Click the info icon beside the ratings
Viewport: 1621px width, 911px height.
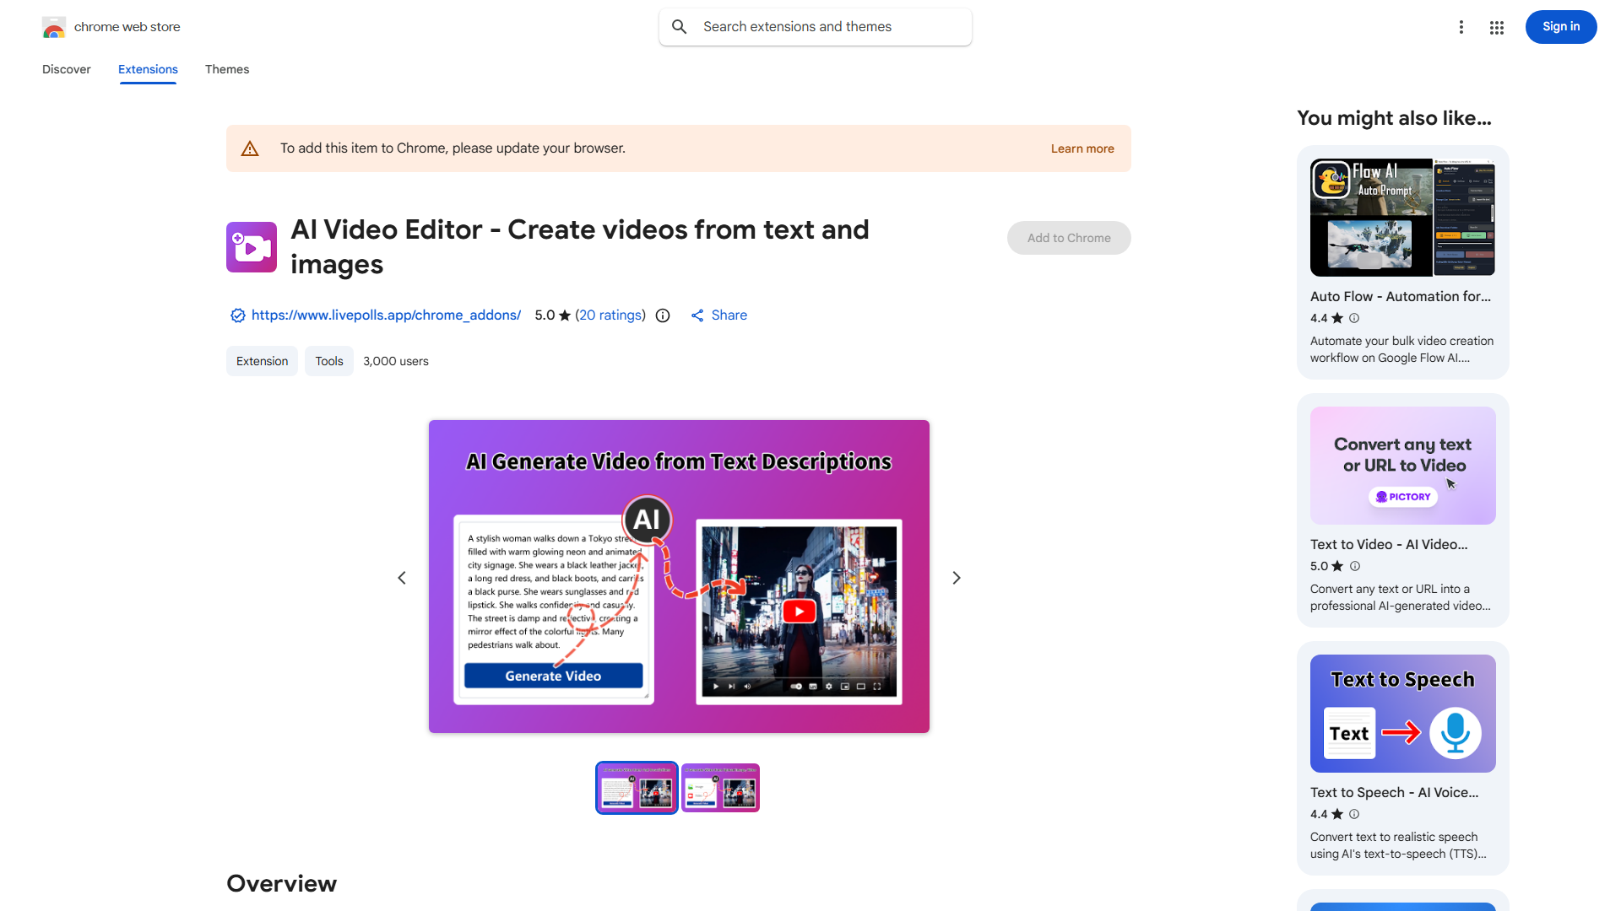pyautogui.click(x=662, y=315)
